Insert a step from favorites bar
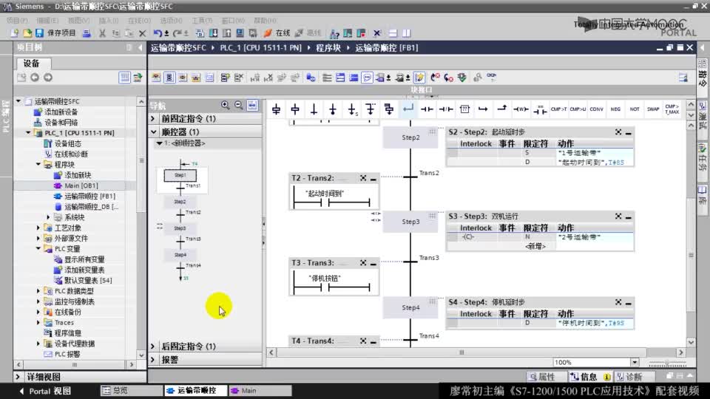Image resolution: width=710 pixels, height=399 pixels. pos(295,109)
